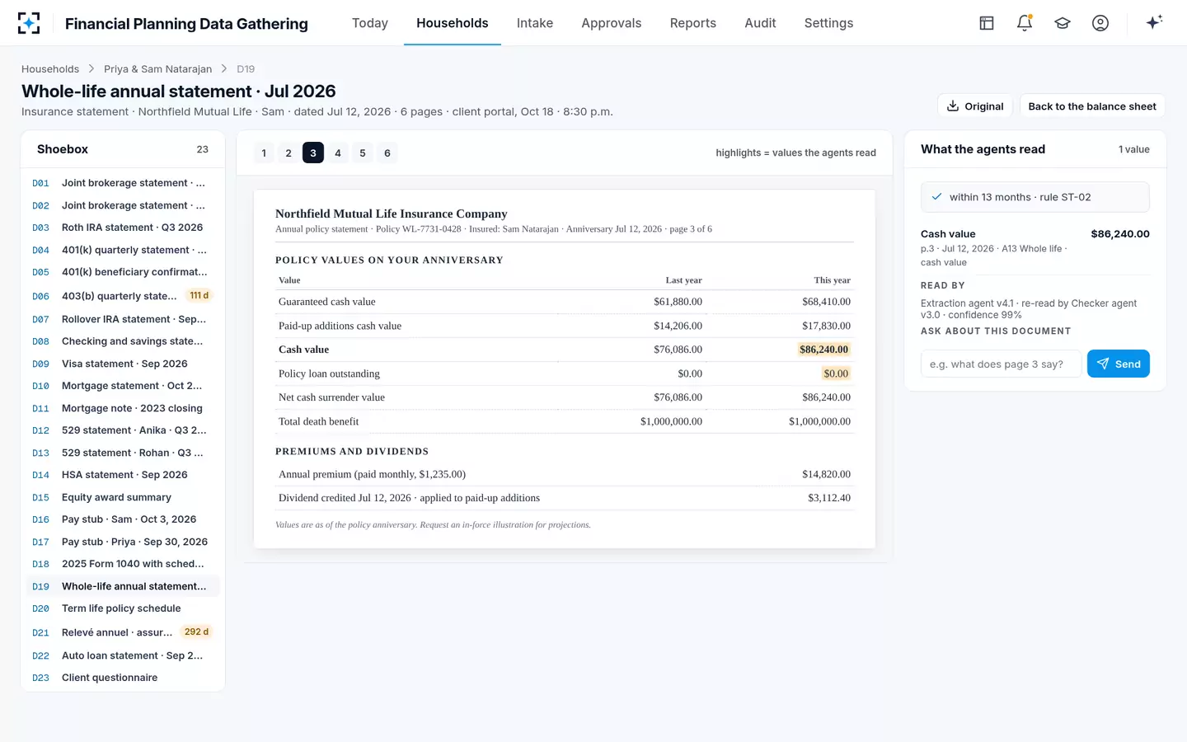This screenshot has width=1187, height=742.
Task: Open the notifications bell
Action: click(x=1025, y=23)
